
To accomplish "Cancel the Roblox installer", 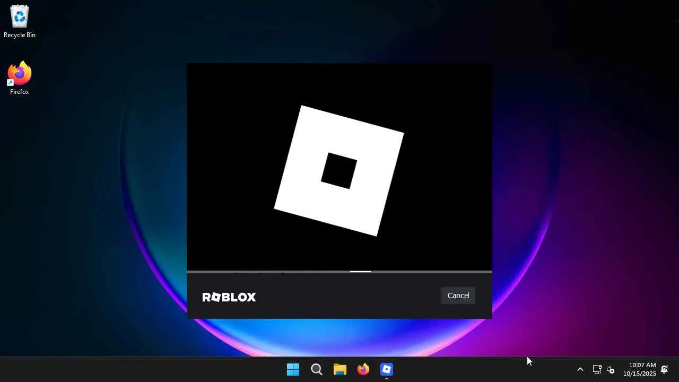I will 458,296.
